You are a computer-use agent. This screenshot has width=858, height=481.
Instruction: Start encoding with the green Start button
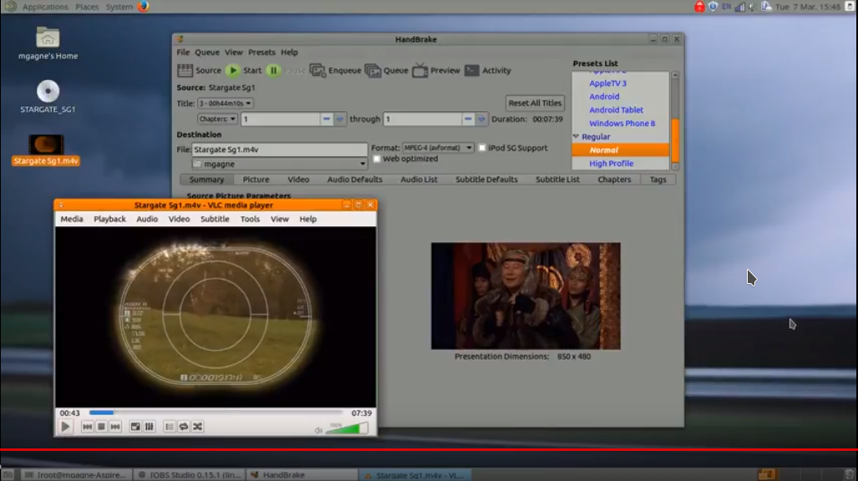pos(233,71)
